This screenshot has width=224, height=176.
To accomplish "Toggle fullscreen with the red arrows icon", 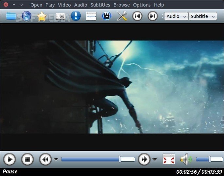I will 169,159.
